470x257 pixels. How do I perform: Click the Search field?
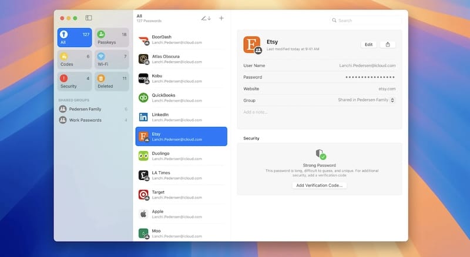365,21
